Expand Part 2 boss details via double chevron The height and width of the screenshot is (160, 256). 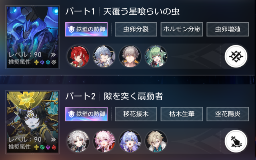point(53,140)
